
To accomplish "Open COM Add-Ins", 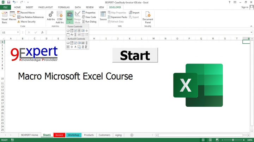I will pos(60,17).
